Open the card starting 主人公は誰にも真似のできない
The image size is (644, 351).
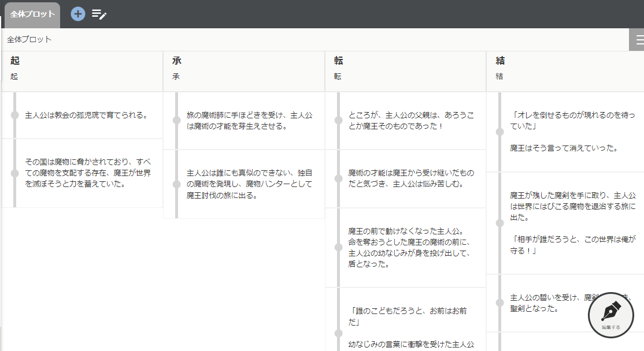tap(249, 184)
